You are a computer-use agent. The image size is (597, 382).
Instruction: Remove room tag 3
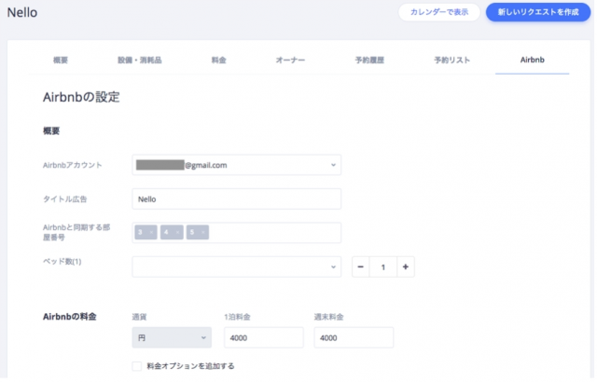tap(151, 232)
